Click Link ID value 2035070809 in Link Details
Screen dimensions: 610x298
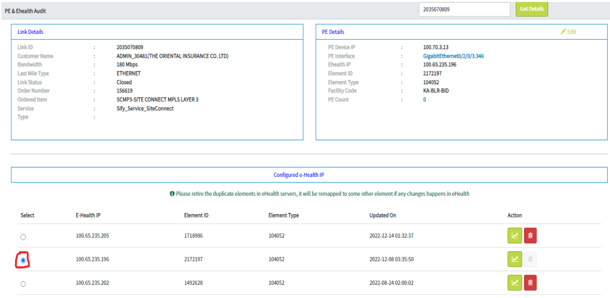130,47
